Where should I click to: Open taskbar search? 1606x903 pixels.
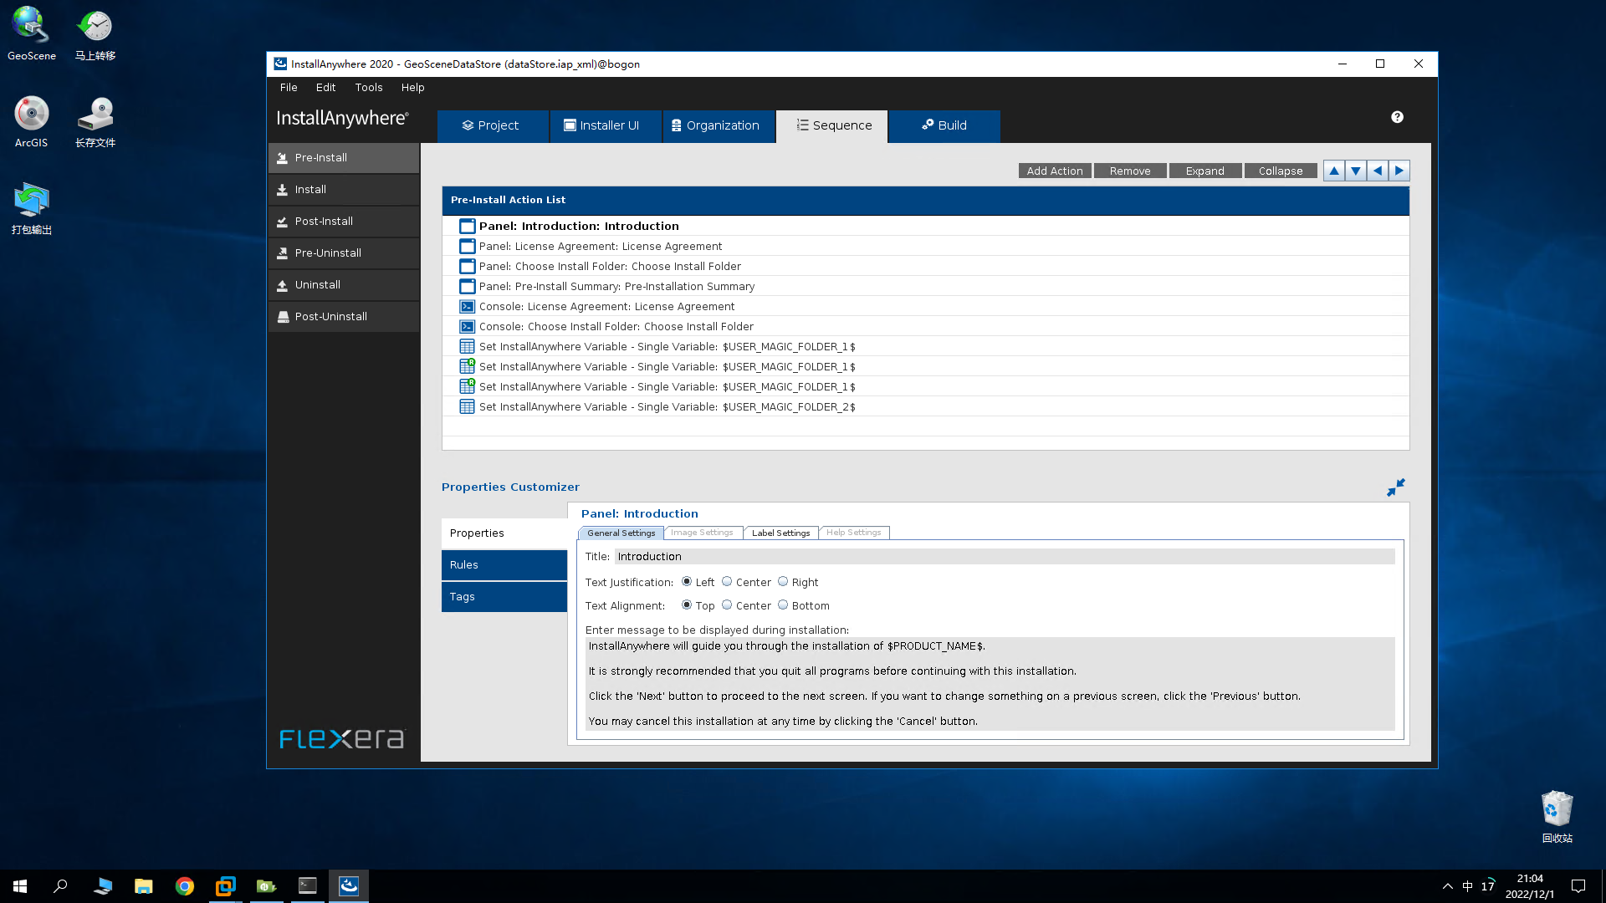click(x=60, y=886)
